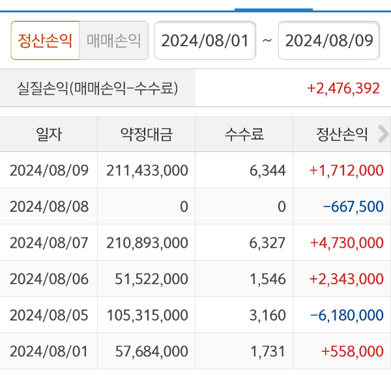Click the +2,476,392 net profit total
Screen dimensions: 391x391
point(343,88)
